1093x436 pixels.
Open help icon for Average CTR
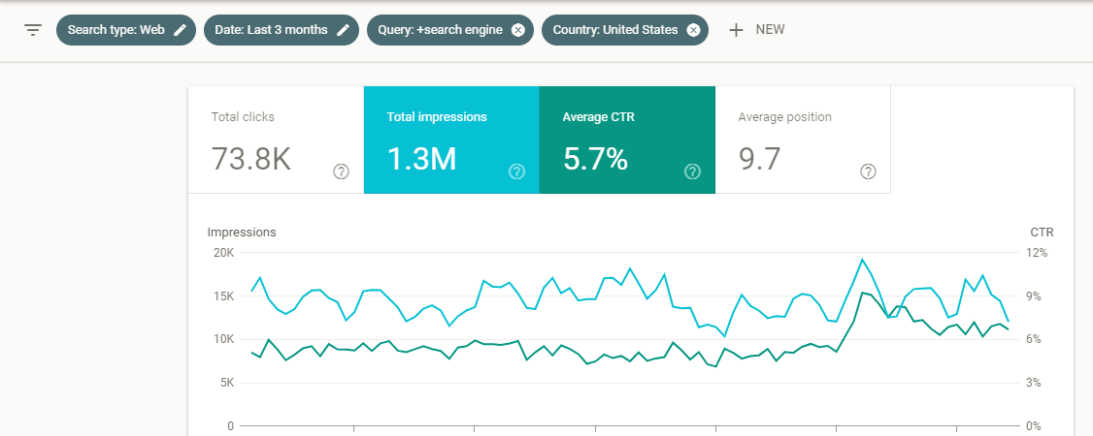(692, 171)
